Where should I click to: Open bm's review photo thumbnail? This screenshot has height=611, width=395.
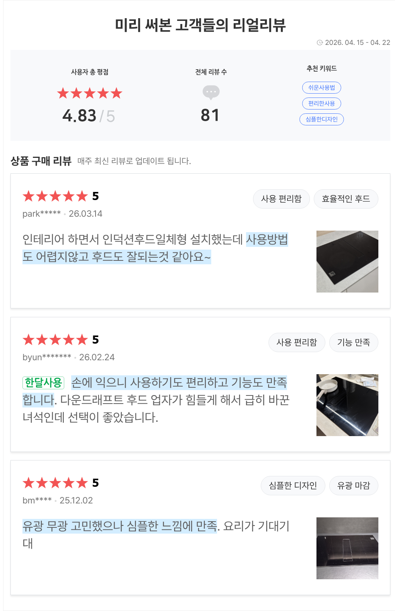click(347, 548)
